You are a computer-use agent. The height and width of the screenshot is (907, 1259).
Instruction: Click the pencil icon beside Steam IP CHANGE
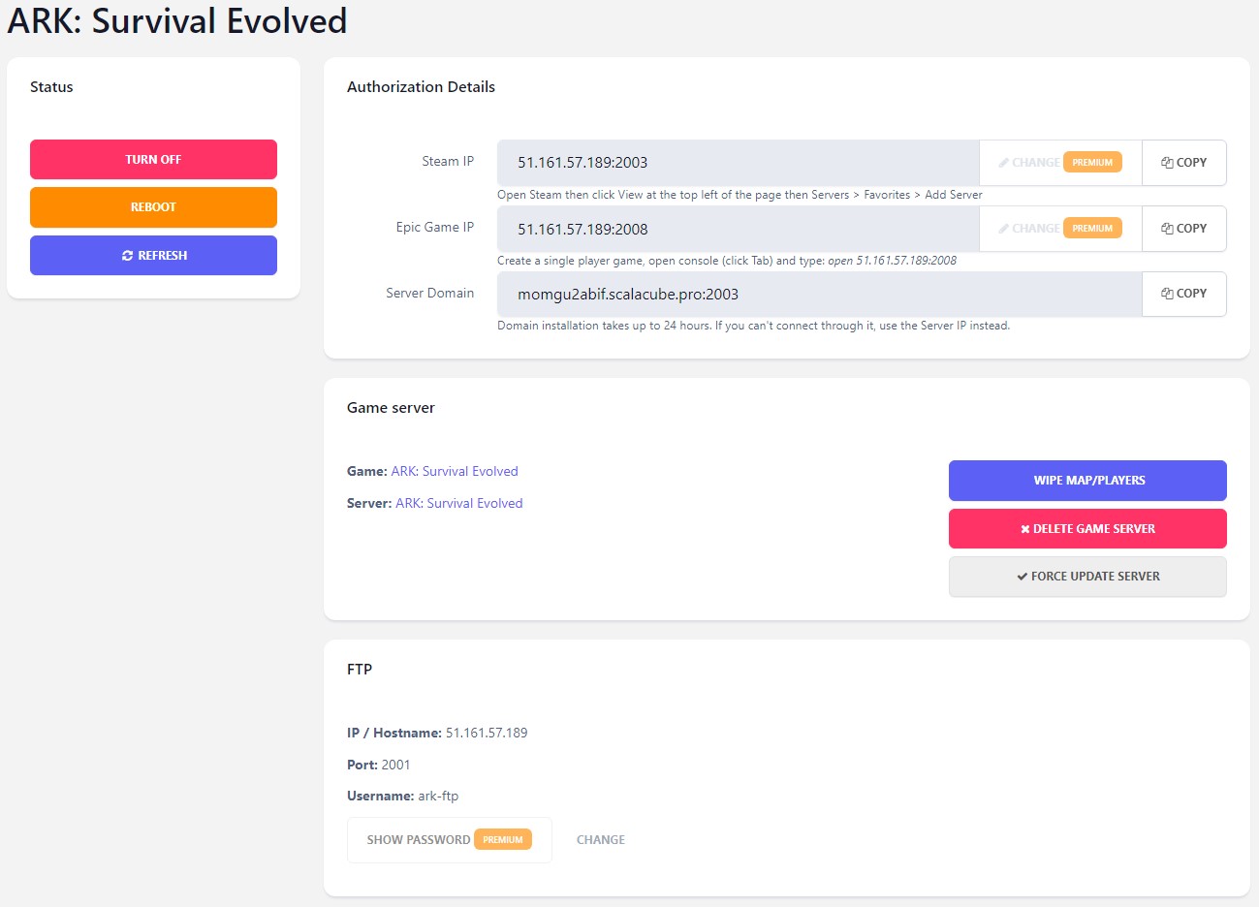1004,163
